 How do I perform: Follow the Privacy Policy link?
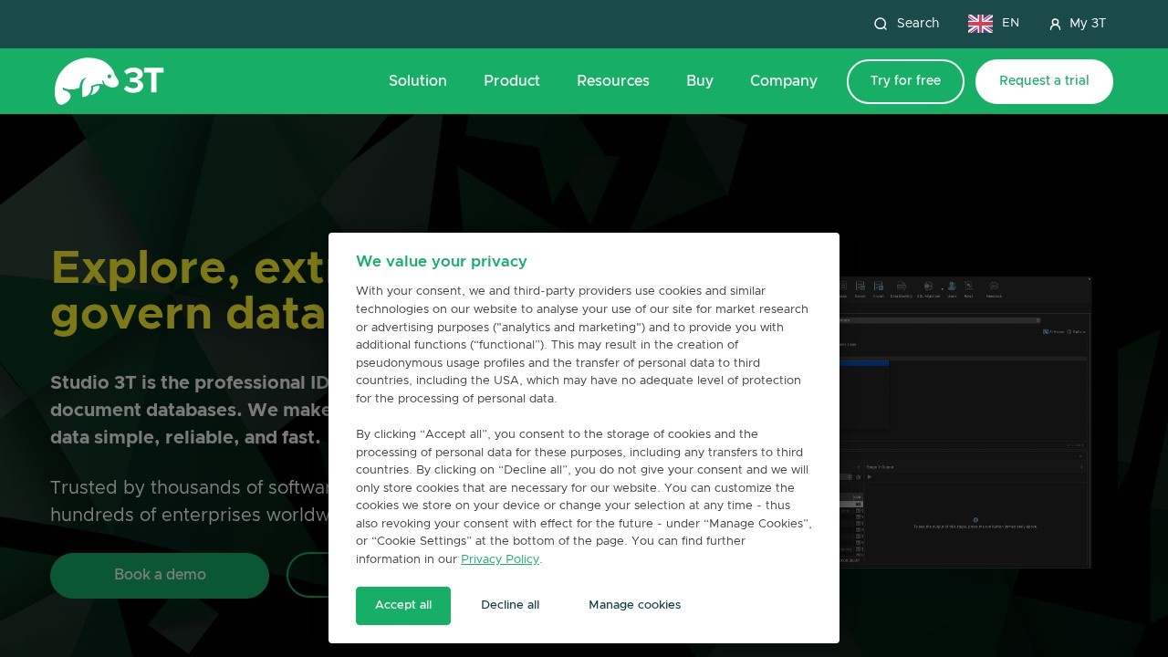pyautogui.click(x=499, y=559)
